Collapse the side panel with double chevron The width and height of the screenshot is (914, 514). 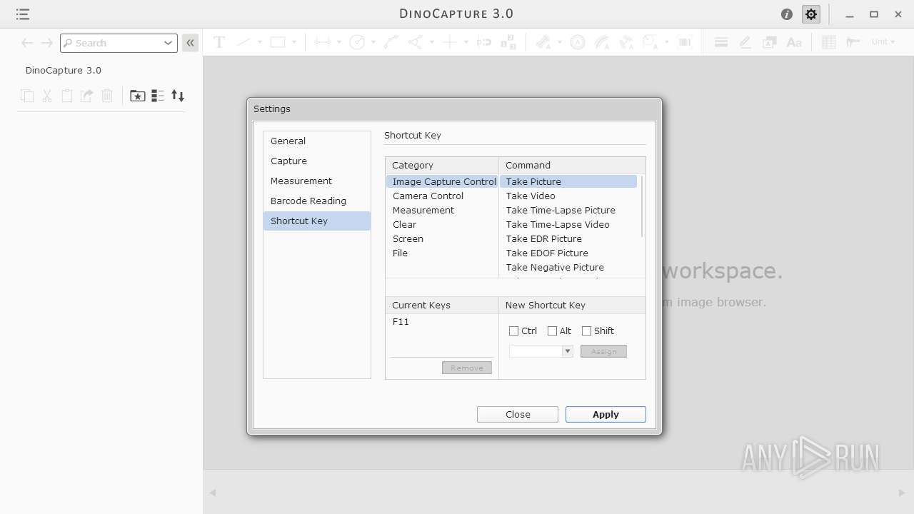click(190, 43)
